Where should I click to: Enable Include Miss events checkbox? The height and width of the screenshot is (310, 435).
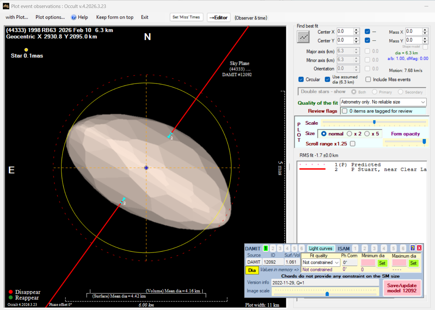click(368, 79)
